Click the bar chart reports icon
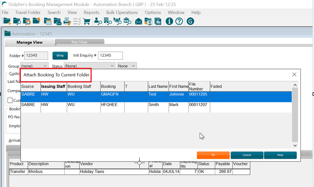Image resolution: width=314 pixels, height=187 pixels. pyautogui.click(x=158, y=21)
